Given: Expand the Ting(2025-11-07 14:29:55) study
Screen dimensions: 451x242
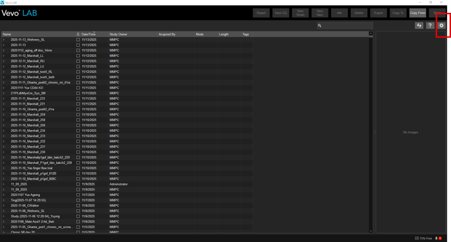Looking at the screenshot, I should pyautogui.click(x=4, y=200).
